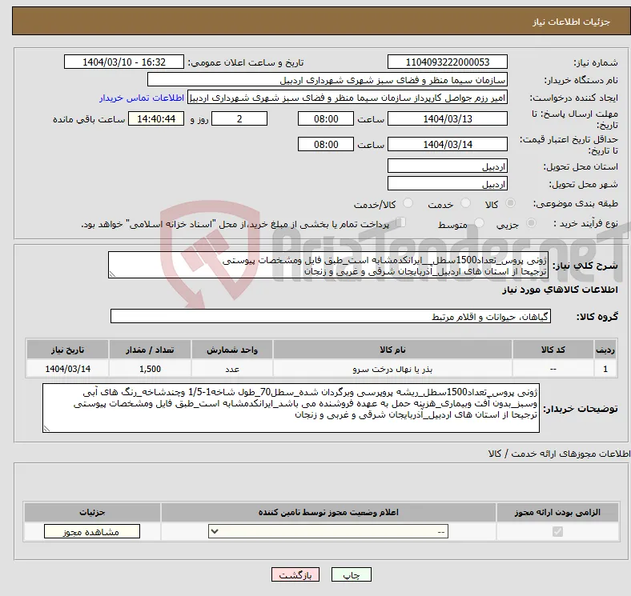Select the کالا/خدمت radio button
Viewport: 631px width, 596px height.
point(408,203)
